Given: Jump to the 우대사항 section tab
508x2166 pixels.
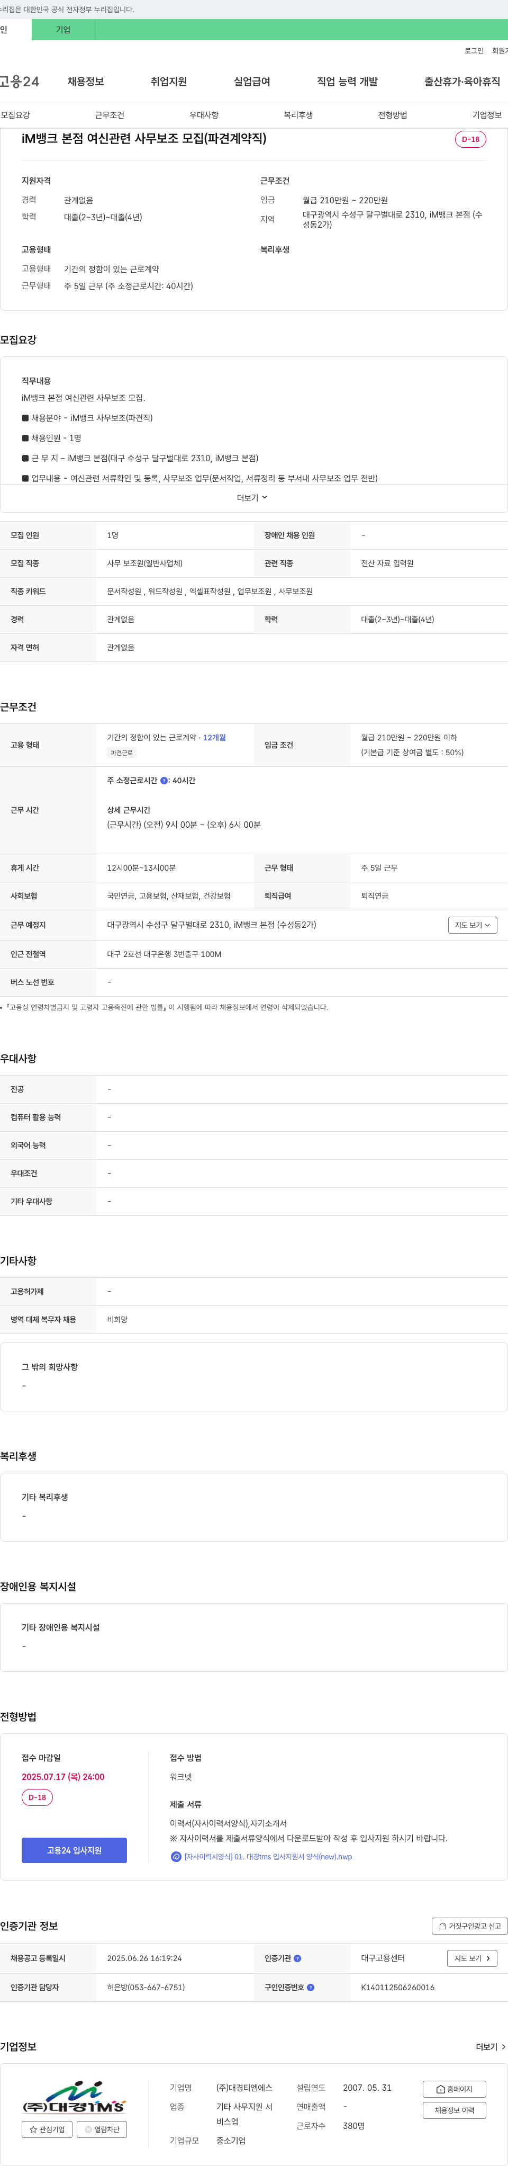Looking at the screenshot, I should 204,115.
